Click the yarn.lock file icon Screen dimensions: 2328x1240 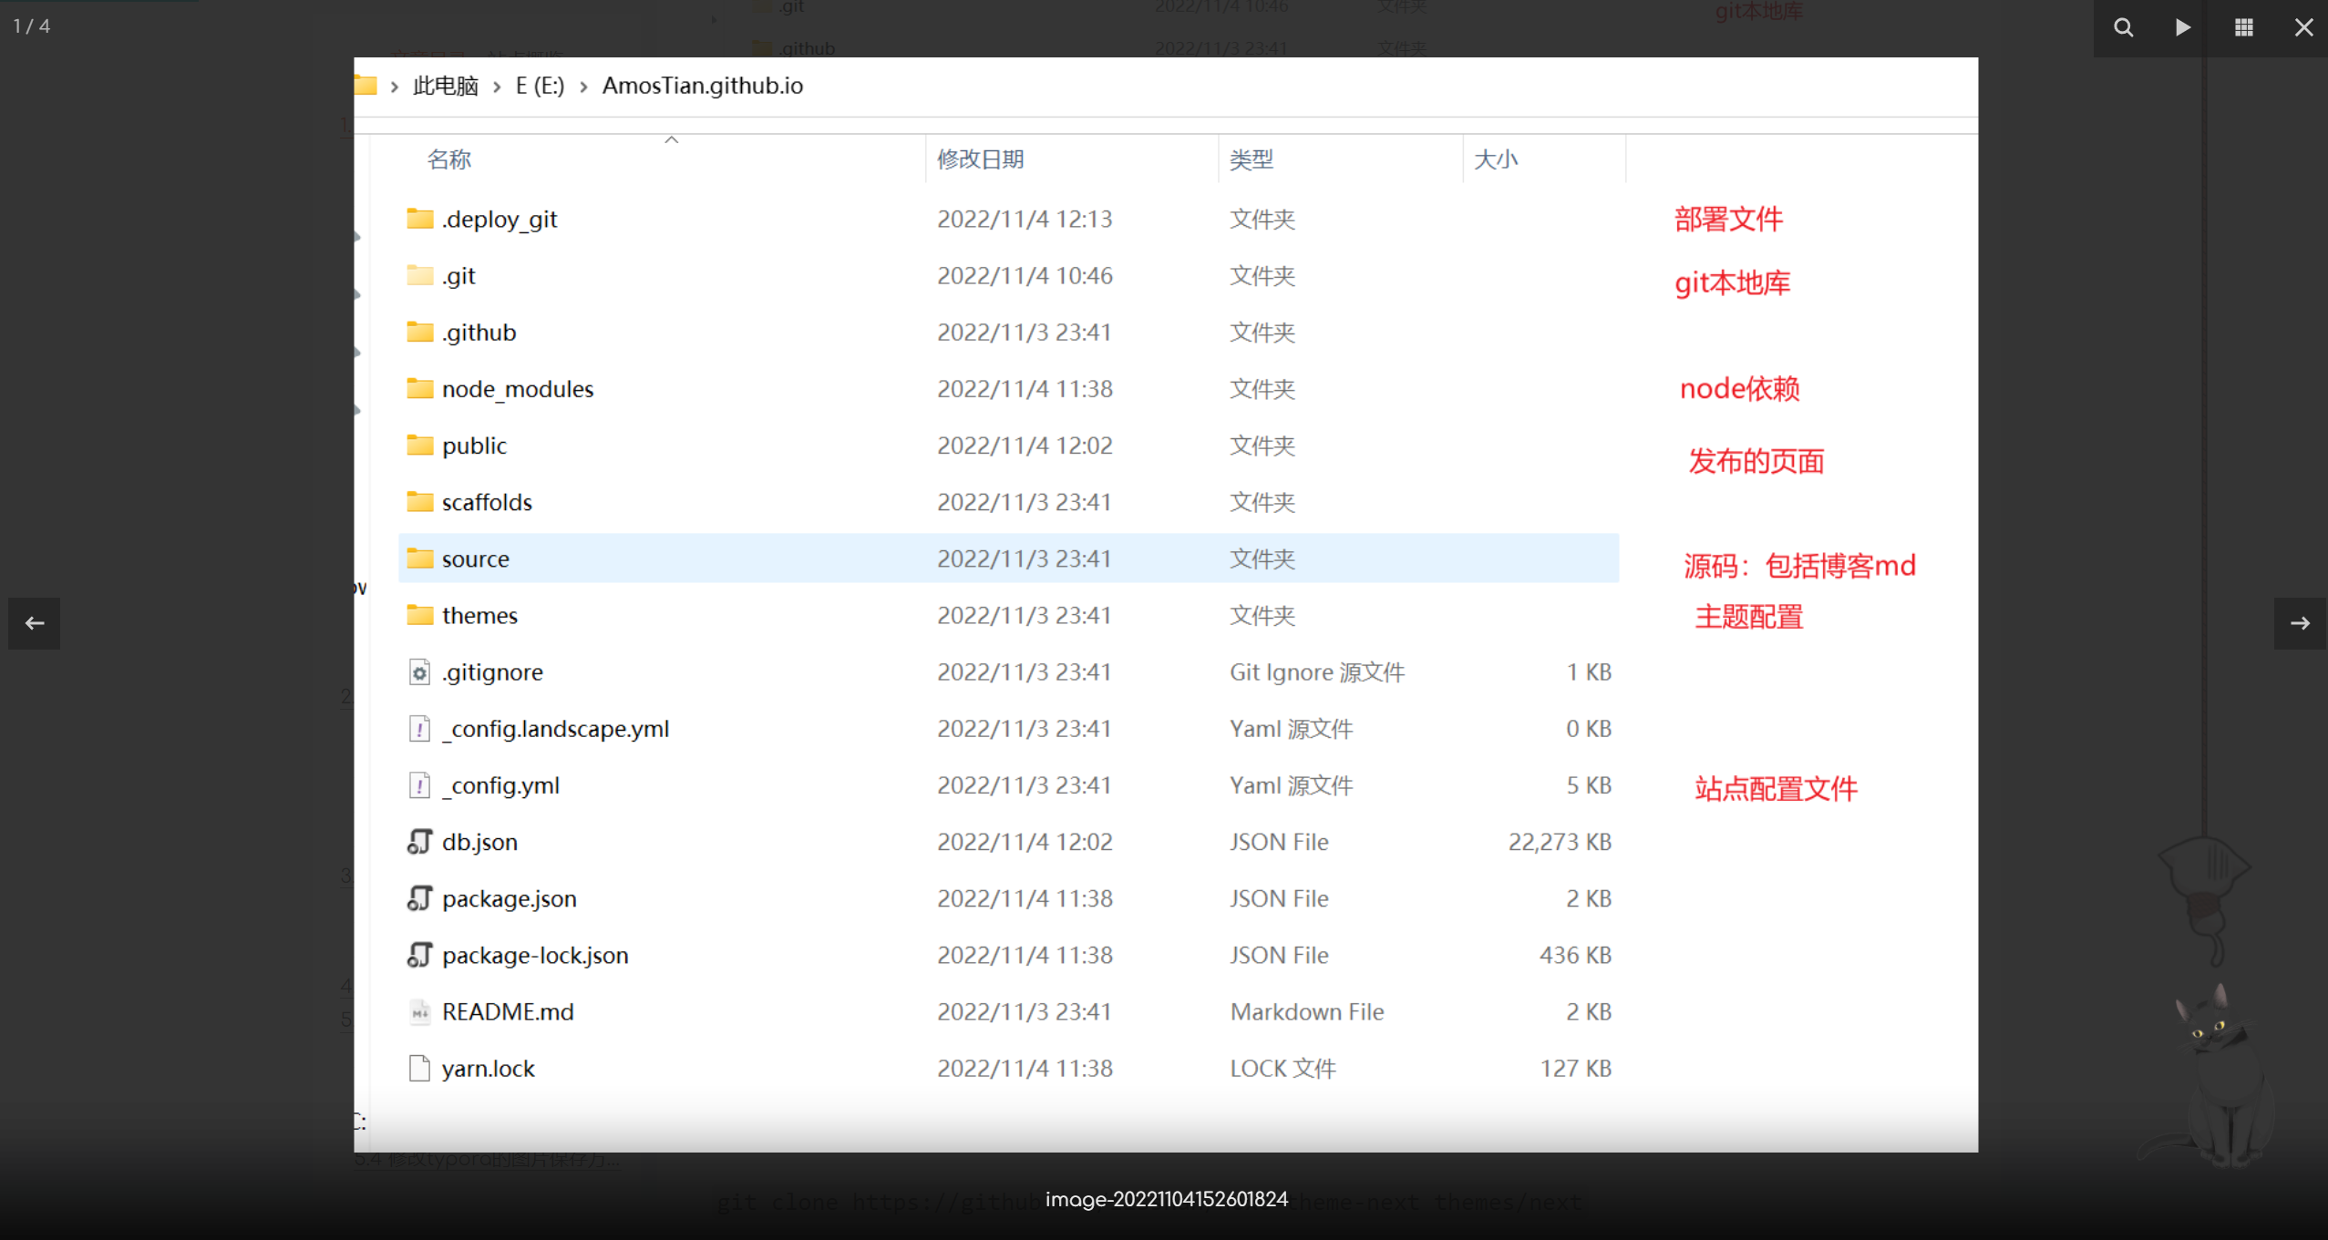pos(419,1068)
